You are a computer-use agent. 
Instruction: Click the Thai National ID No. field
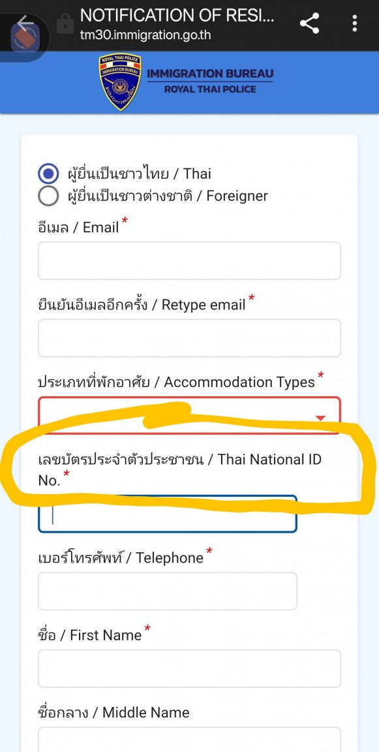click(167, 514)
